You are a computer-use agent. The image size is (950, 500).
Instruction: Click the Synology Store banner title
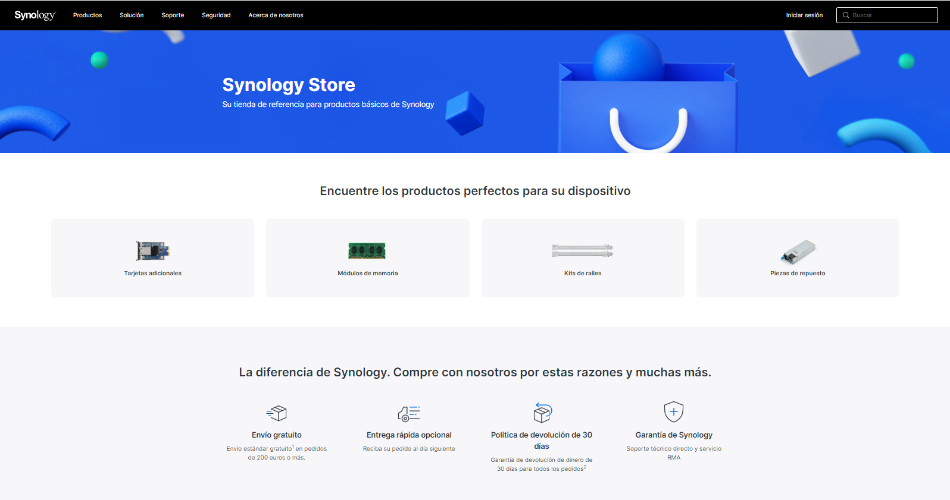tap(289, 85)
